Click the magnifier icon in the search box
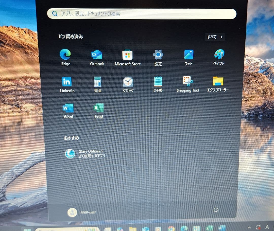This screenshot has height=231, width=274. (55, 14)
